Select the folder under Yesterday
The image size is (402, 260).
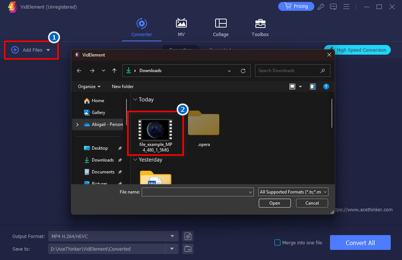click(x=156, y=177)
